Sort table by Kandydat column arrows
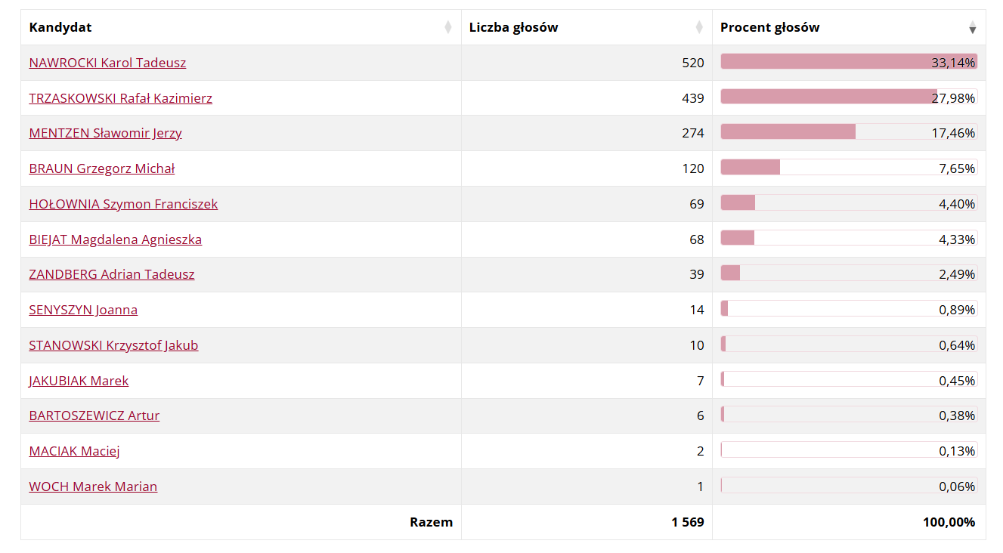This screenshot has width=1003, height=553. tap(447, 28)
